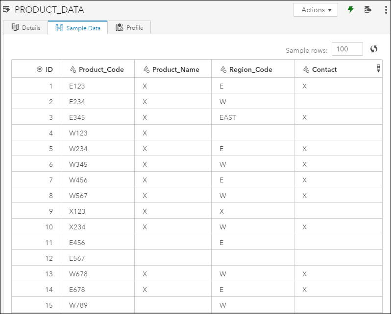Click the ID column numeric type icon

click(x=40, y=69)
